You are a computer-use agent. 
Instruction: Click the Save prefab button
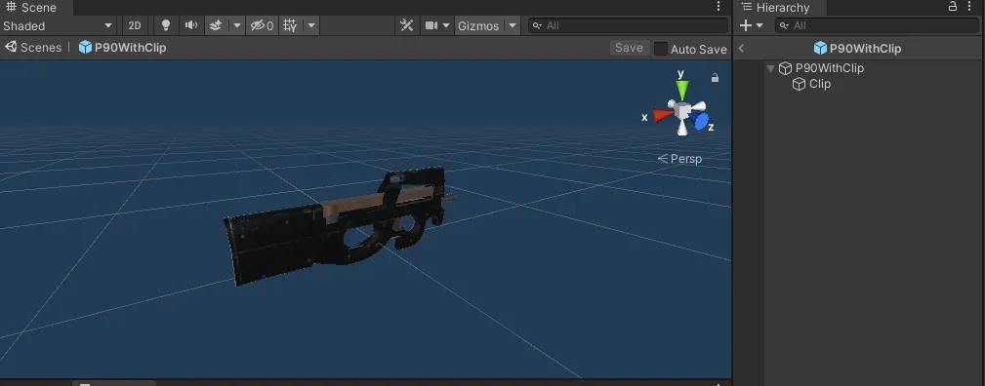[629, 49]
